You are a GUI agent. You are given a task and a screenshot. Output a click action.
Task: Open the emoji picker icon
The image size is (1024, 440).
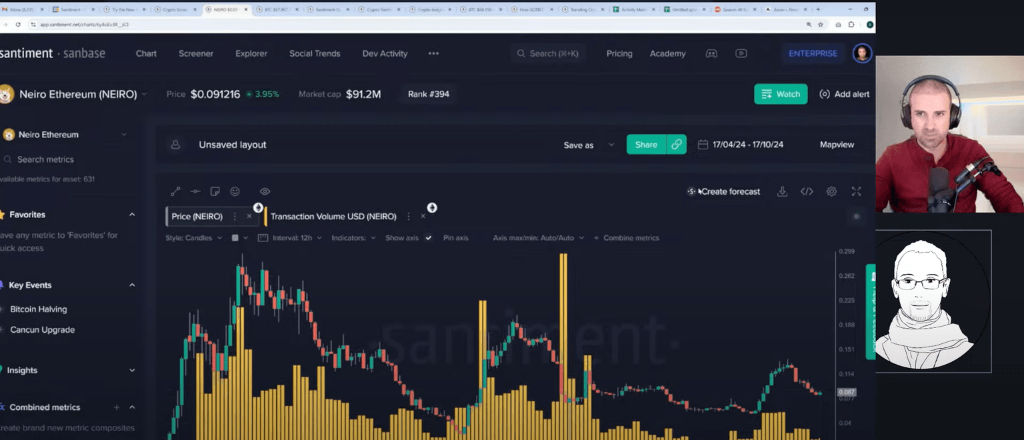point(235,191)
